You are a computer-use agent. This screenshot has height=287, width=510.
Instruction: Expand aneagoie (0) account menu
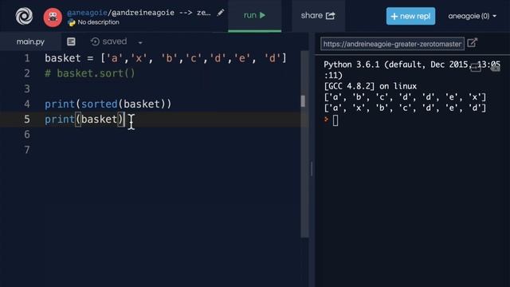pyautogui.click(x=472, y=16)
